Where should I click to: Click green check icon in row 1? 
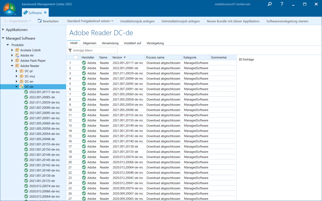pyautogui.click(x=84, y=63)
